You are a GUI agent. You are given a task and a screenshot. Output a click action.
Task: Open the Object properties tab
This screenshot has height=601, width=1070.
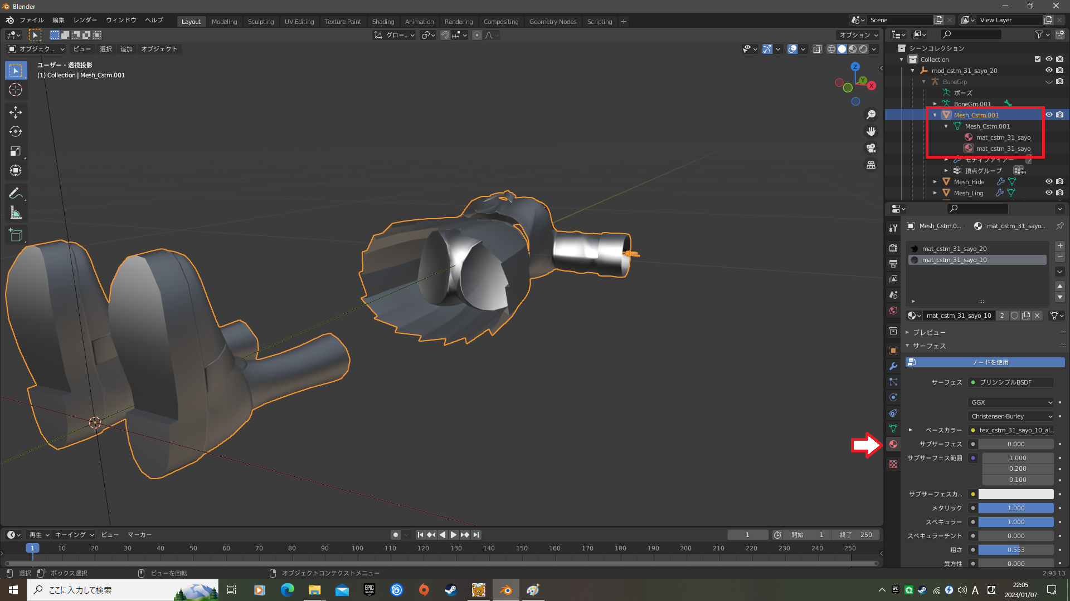[x=893, y=351]
